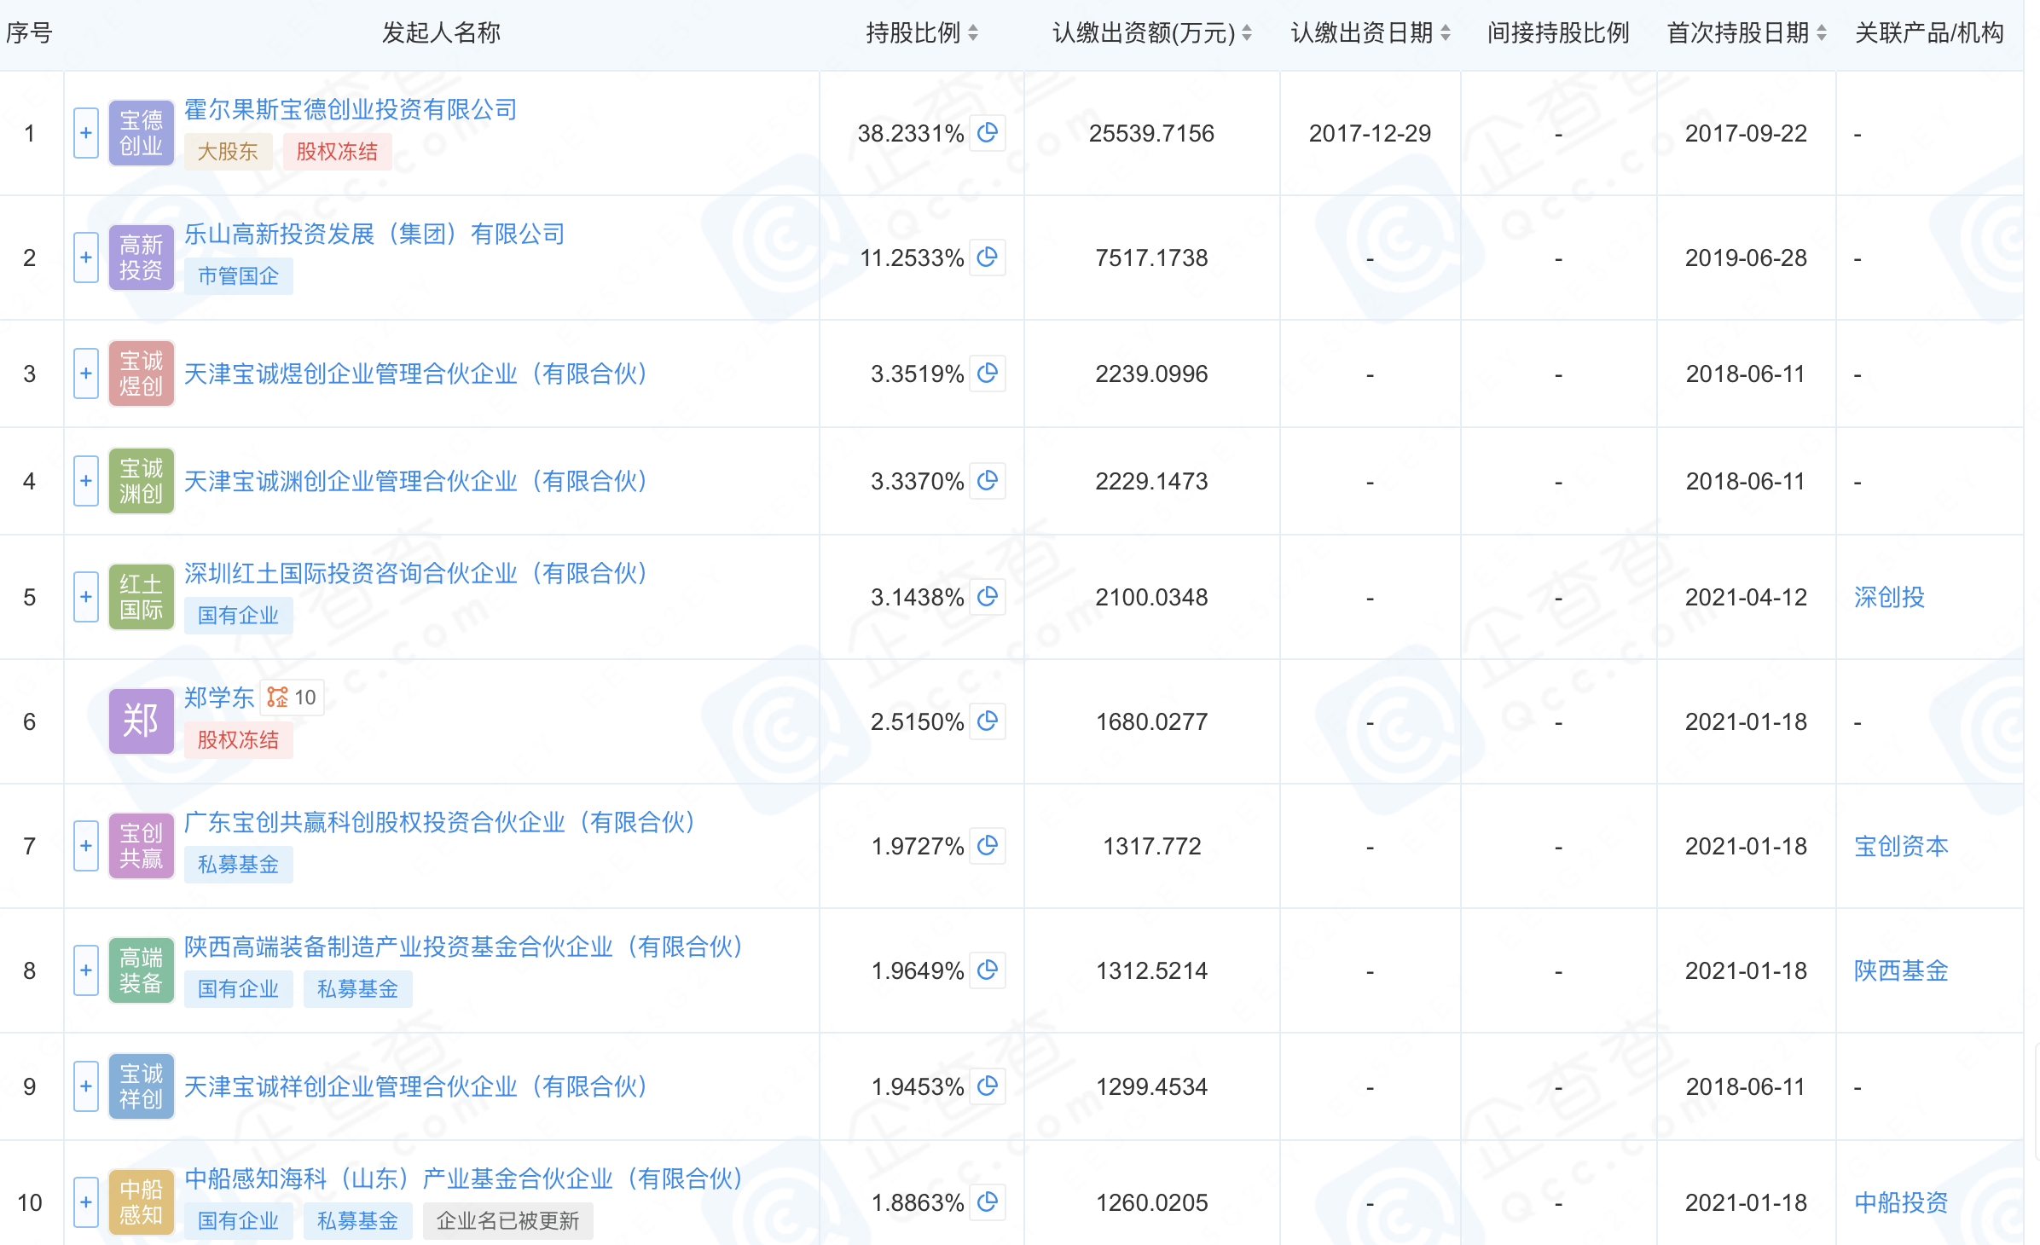Open 深圳红土国际投资咨询合伙企业 link

(x=418, y=573)
